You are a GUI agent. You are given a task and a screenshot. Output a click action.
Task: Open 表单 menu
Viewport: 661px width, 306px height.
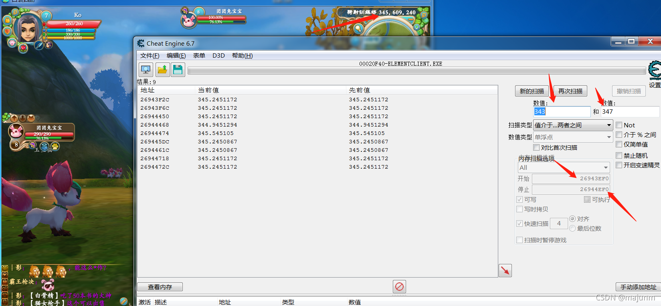coord(199,56)
